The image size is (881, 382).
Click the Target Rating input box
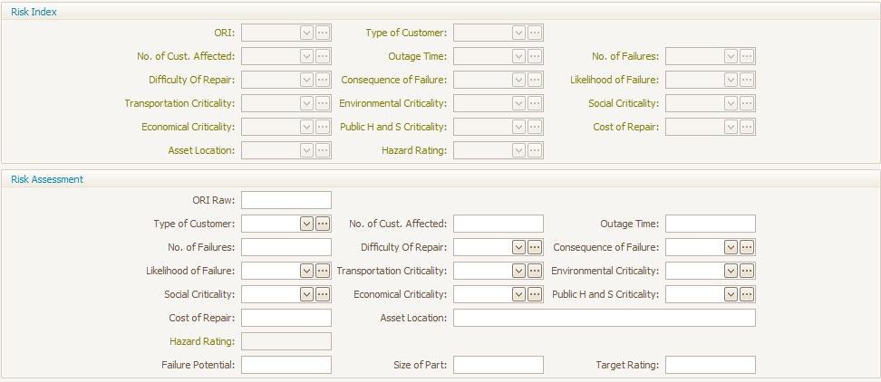pos(711,365)
